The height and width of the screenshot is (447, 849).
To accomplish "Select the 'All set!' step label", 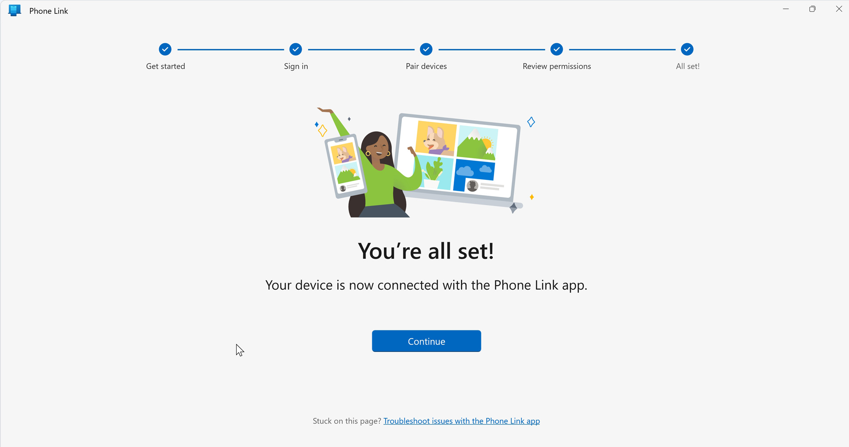I will point(688,66).
